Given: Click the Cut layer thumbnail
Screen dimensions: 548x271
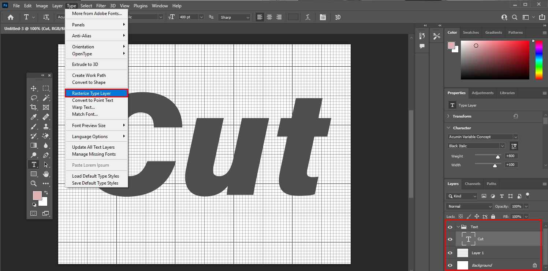Looking at the screenshot, I should point(468,239).
